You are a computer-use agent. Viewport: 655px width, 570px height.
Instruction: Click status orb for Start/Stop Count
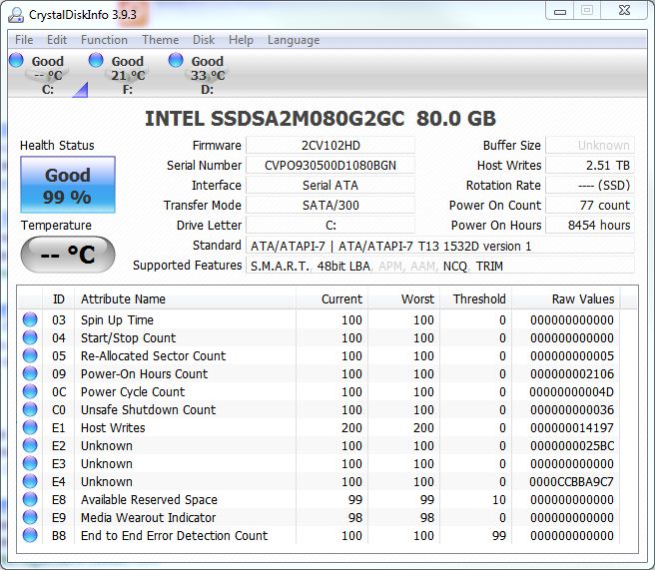tap(30, 337)
